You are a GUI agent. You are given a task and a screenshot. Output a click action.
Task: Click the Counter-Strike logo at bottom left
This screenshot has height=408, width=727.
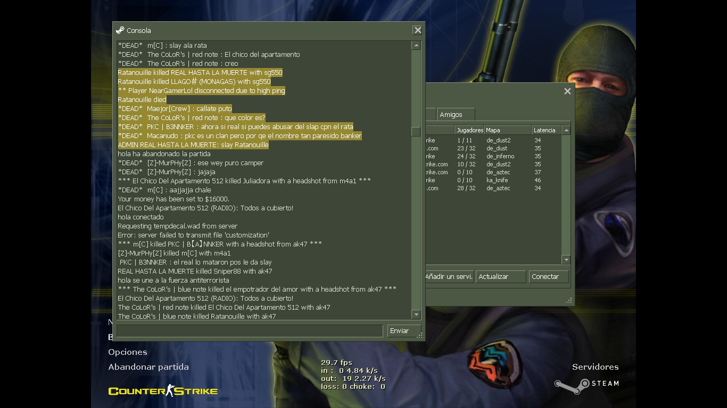click(163, 391)
